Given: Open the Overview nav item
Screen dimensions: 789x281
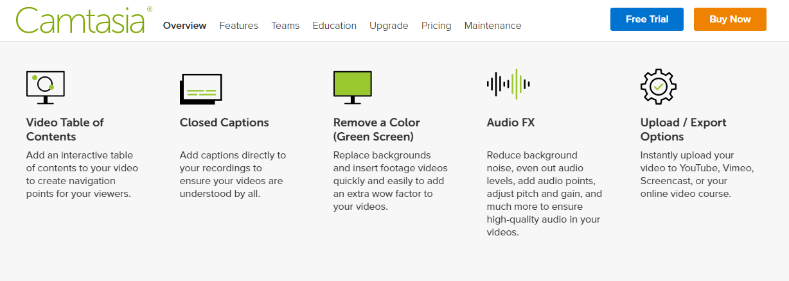Looking at the screenshot, I should click(x=184, y=26).
